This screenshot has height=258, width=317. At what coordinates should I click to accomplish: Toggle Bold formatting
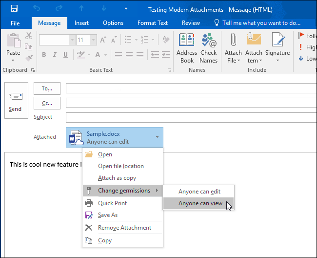coord(44,54)
